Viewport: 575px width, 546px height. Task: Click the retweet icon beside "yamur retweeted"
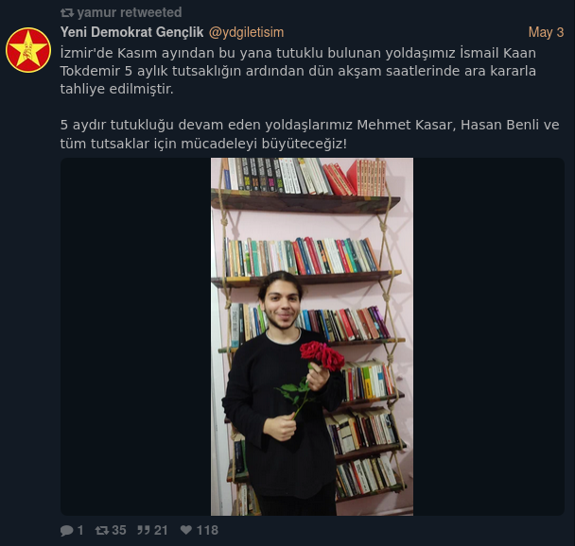(x=67, y=13)
